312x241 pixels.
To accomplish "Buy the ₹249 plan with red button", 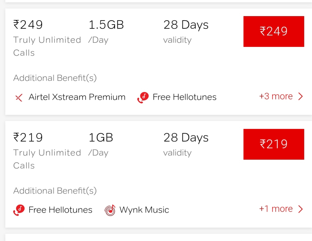I will click(274, 31).
